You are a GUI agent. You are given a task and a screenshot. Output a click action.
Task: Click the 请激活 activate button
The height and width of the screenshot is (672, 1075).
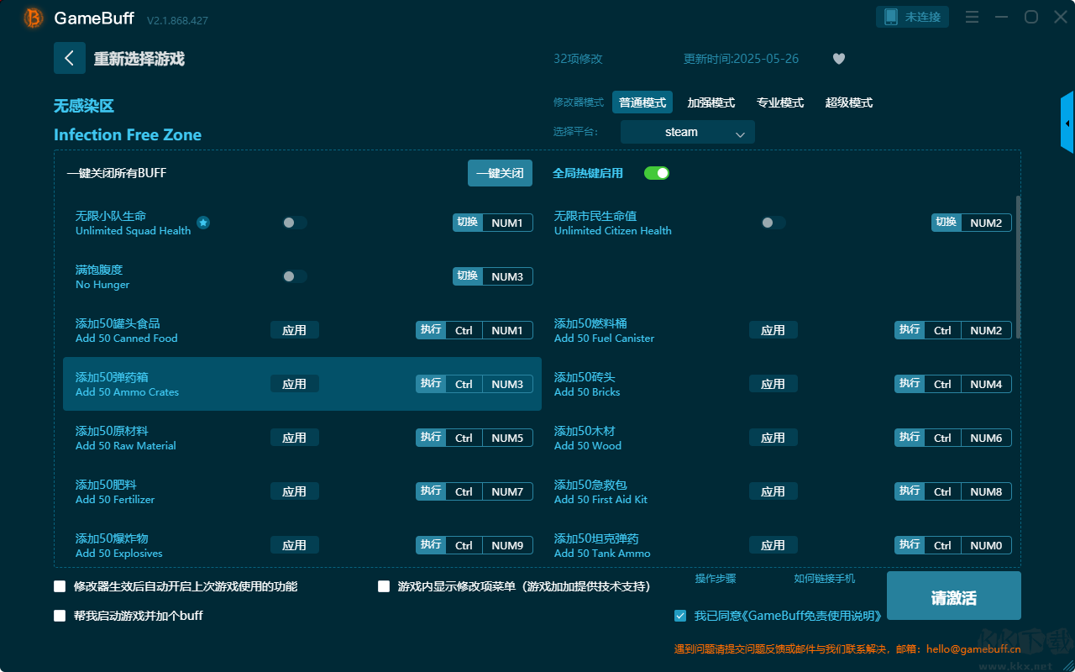953,598
